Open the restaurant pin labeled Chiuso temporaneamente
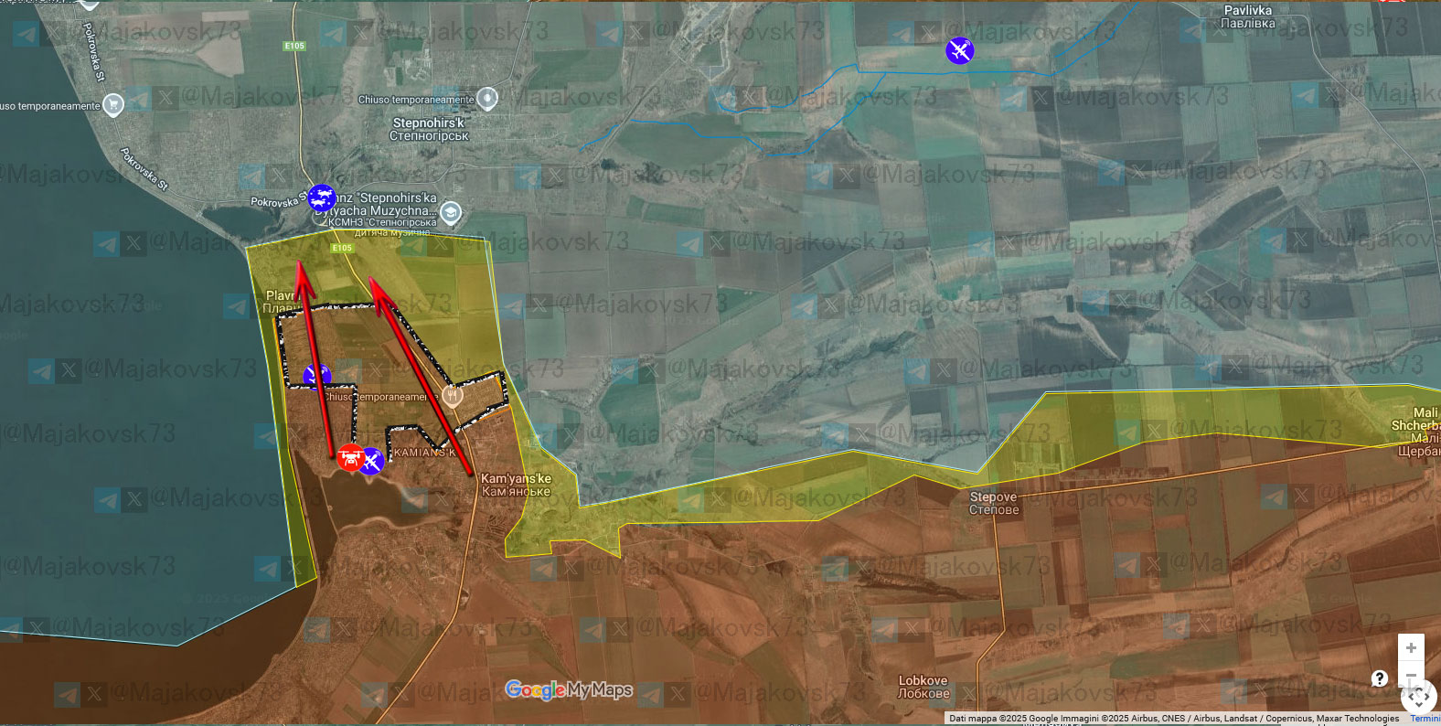 (453, 395)
